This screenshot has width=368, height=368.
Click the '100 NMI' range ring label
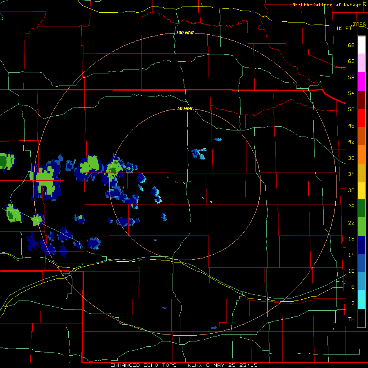tap(185, 33)
